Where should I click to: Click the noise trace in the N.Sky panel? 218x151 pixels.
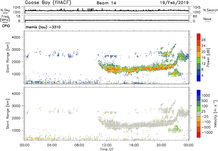(x=107, y=10)
